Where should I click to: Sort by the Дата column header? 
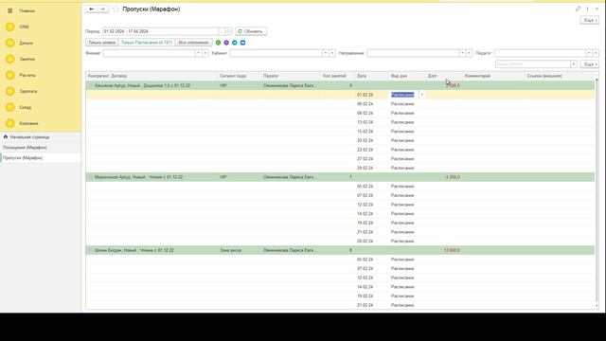point(371,76)
